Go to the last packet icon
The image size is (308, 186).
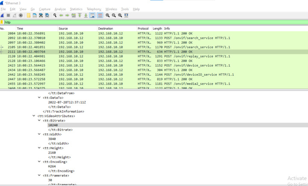pyautogui.click(x=86, y=15)
